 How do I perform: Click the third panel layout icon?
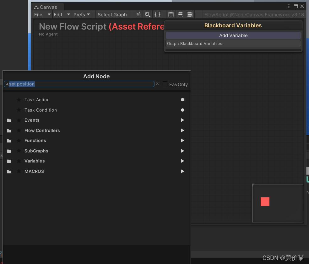(x=190, y=14)
